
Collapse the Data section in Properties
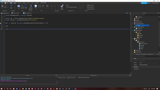pos(133,58)
